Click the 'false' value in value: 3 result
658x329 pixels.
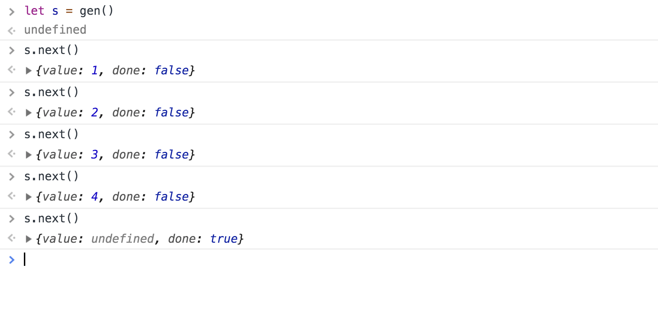(x=172, y=155)
